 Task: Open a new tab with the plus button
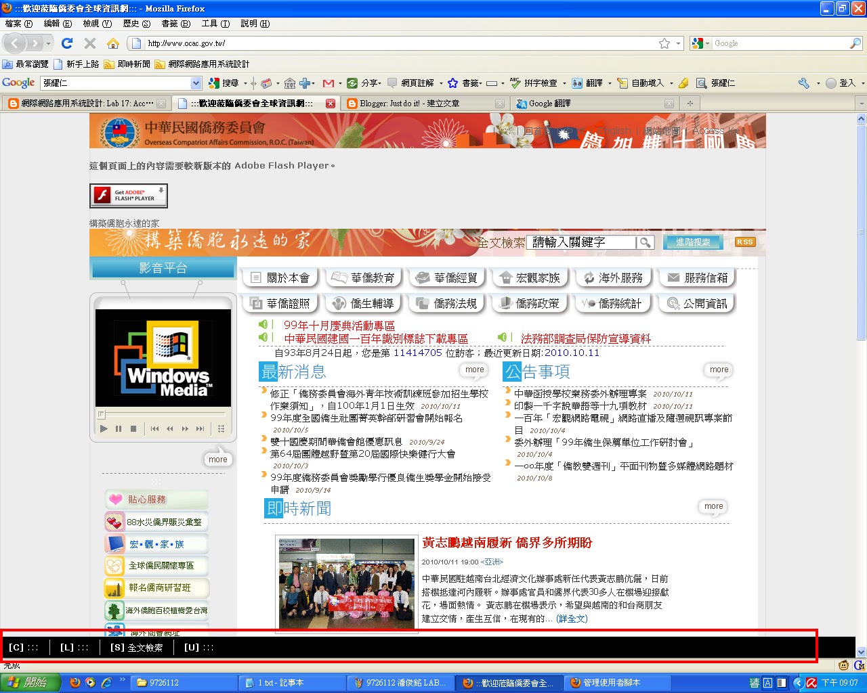(690, 104)
